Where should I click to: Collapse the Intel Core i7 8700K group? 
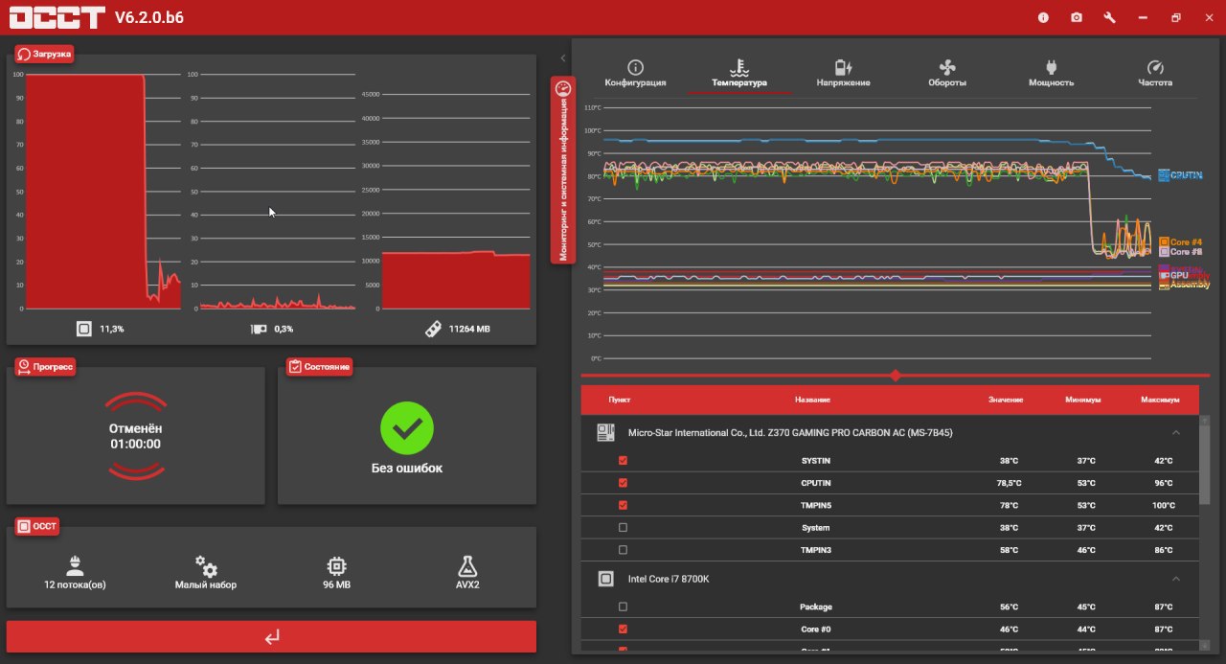tap(1176, 579)
